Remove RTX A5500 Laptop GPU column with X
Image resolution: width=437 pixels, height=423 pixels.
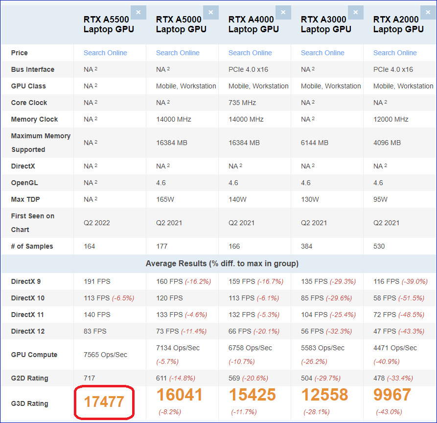point(138,12)
